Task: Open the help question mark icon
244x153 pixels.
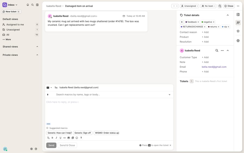Action: (36, 149)
